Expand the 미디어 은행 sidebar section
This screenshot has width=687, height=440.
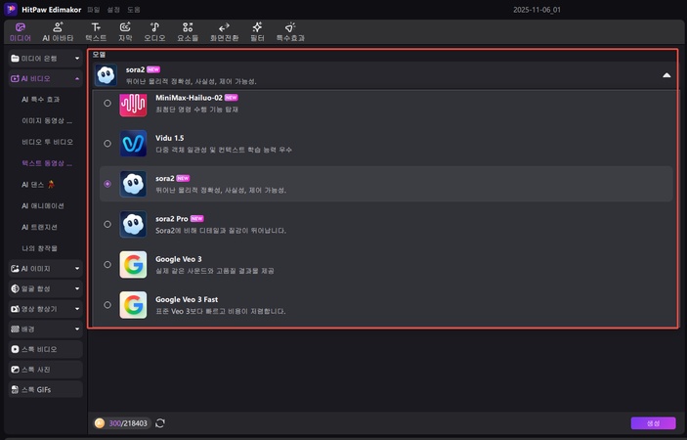point(45,59)
